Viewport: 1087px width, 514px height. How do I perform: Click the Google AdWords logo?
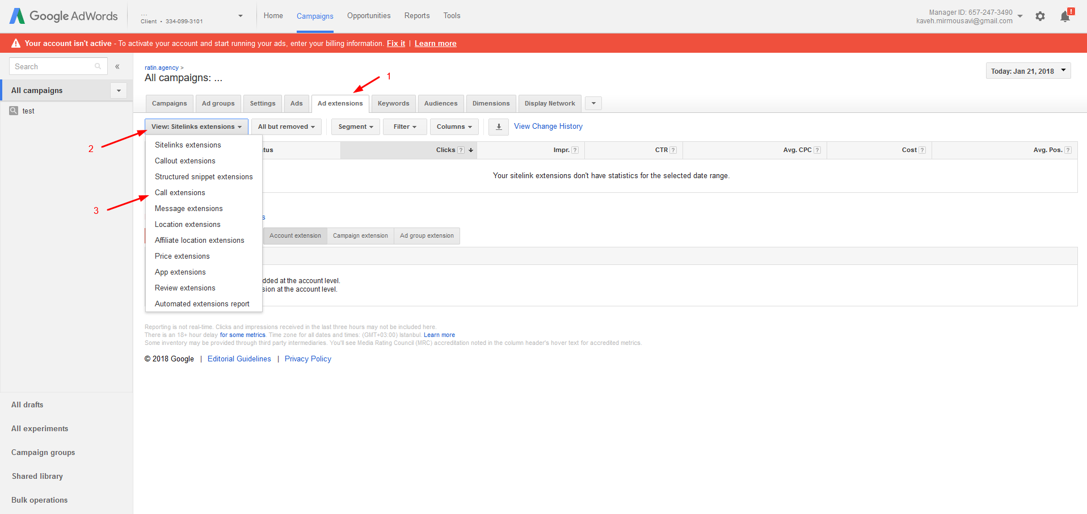pos(64,16)
